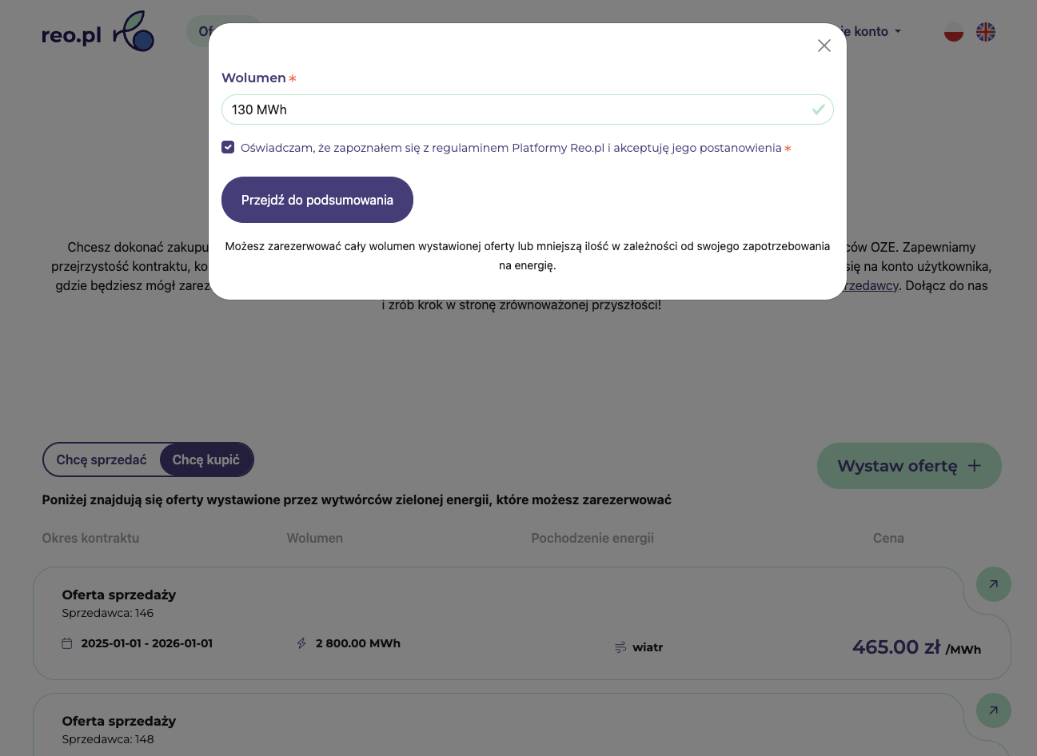Toggle to Chcę sprzedać
Screen dimensions: 1037x756
click(102, 460)
